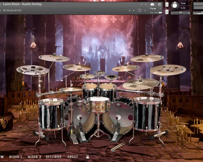Open the left floor tom selector arrow
The width and height of the screenshot is (203, 162).
coord(42,102)
